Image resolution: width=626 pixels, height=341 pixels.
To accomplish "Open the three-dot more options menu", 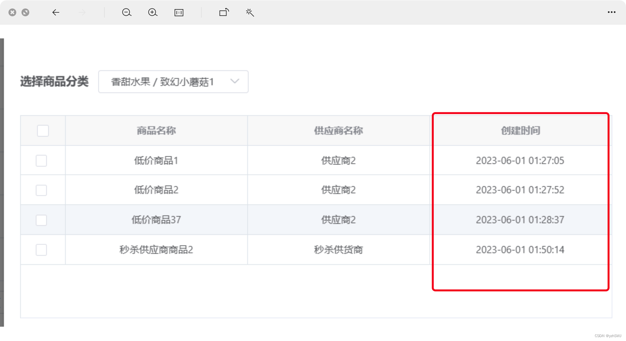I will coord(612,12).
